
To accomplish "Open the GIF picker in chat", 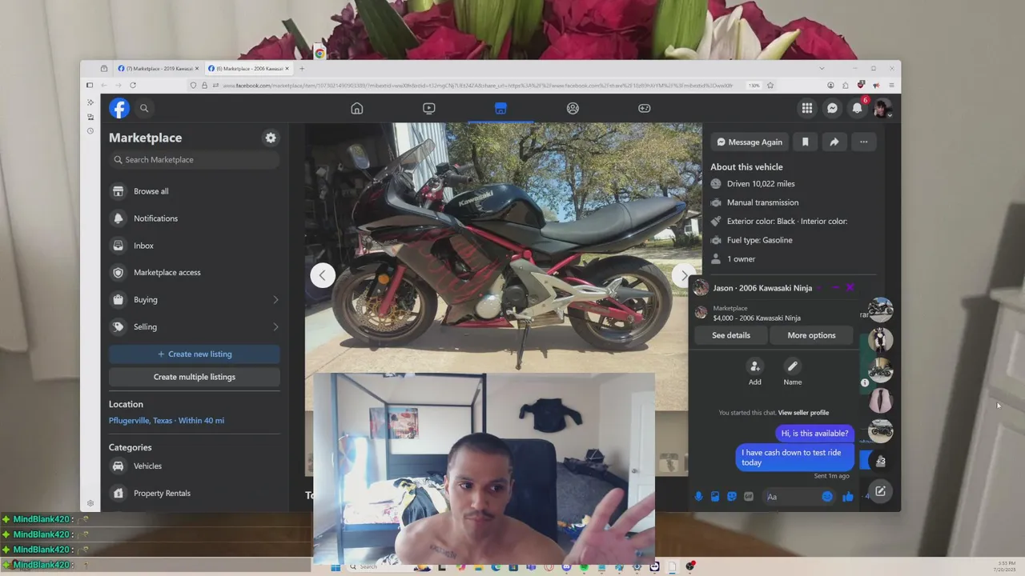I will pyautogui.click(x=749, y=497).
